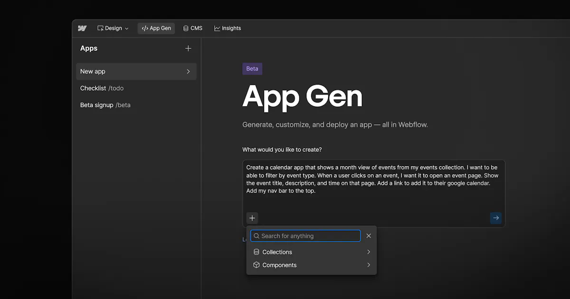Image resolution: width=570 pixels, height=299 pixels.
Task: Open the Components submenu
Action: 312,265
